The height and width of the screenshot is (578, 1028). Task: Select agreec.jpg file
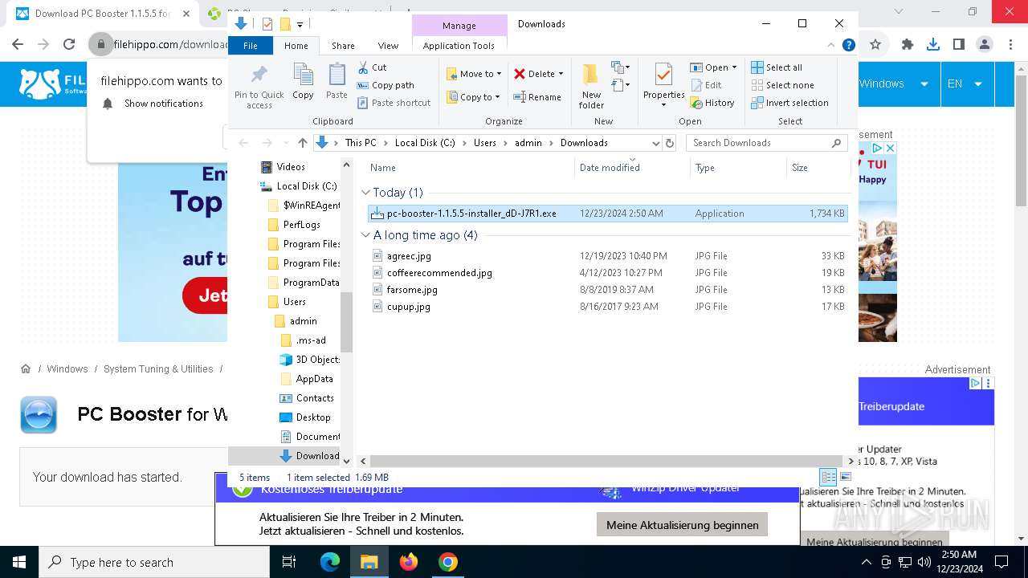607,256
